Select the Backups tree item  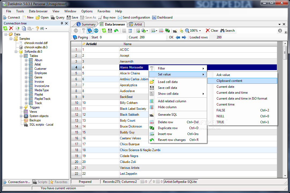tap(35, 120)
